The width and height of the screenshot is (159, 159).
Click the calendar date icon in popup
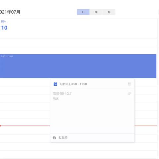(x=55, y=84)
